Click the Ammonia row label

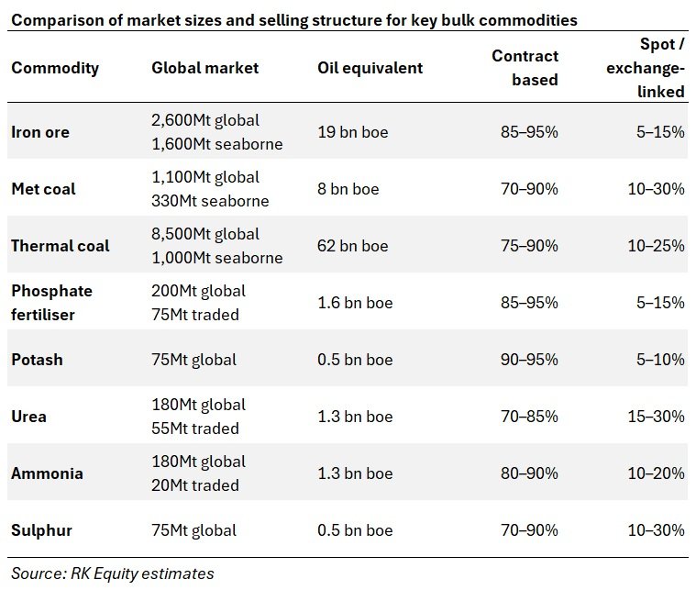pyautogui.click(x=47, y=473)
